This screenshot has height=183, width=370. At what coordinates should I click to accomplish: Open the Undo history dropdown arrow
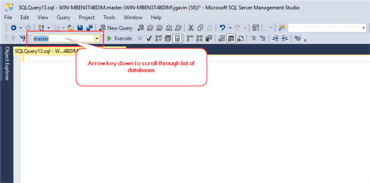pos(230,28)
